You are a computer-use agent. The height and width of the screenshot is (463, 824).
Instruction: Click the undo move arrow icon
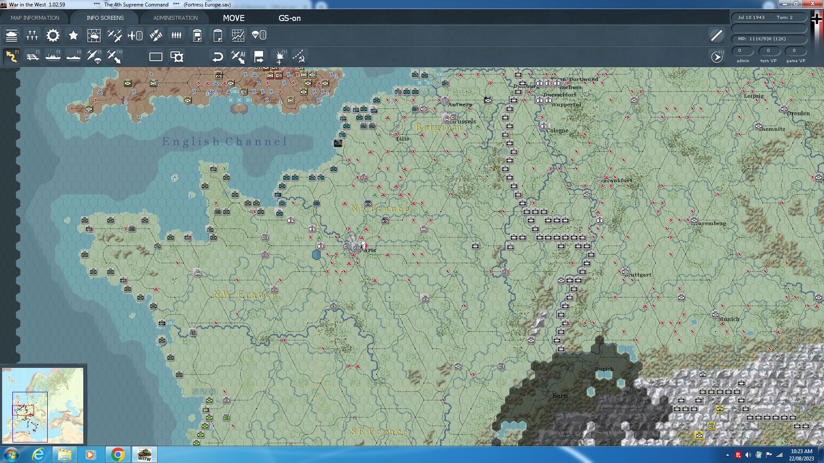[x=218, y=57]
